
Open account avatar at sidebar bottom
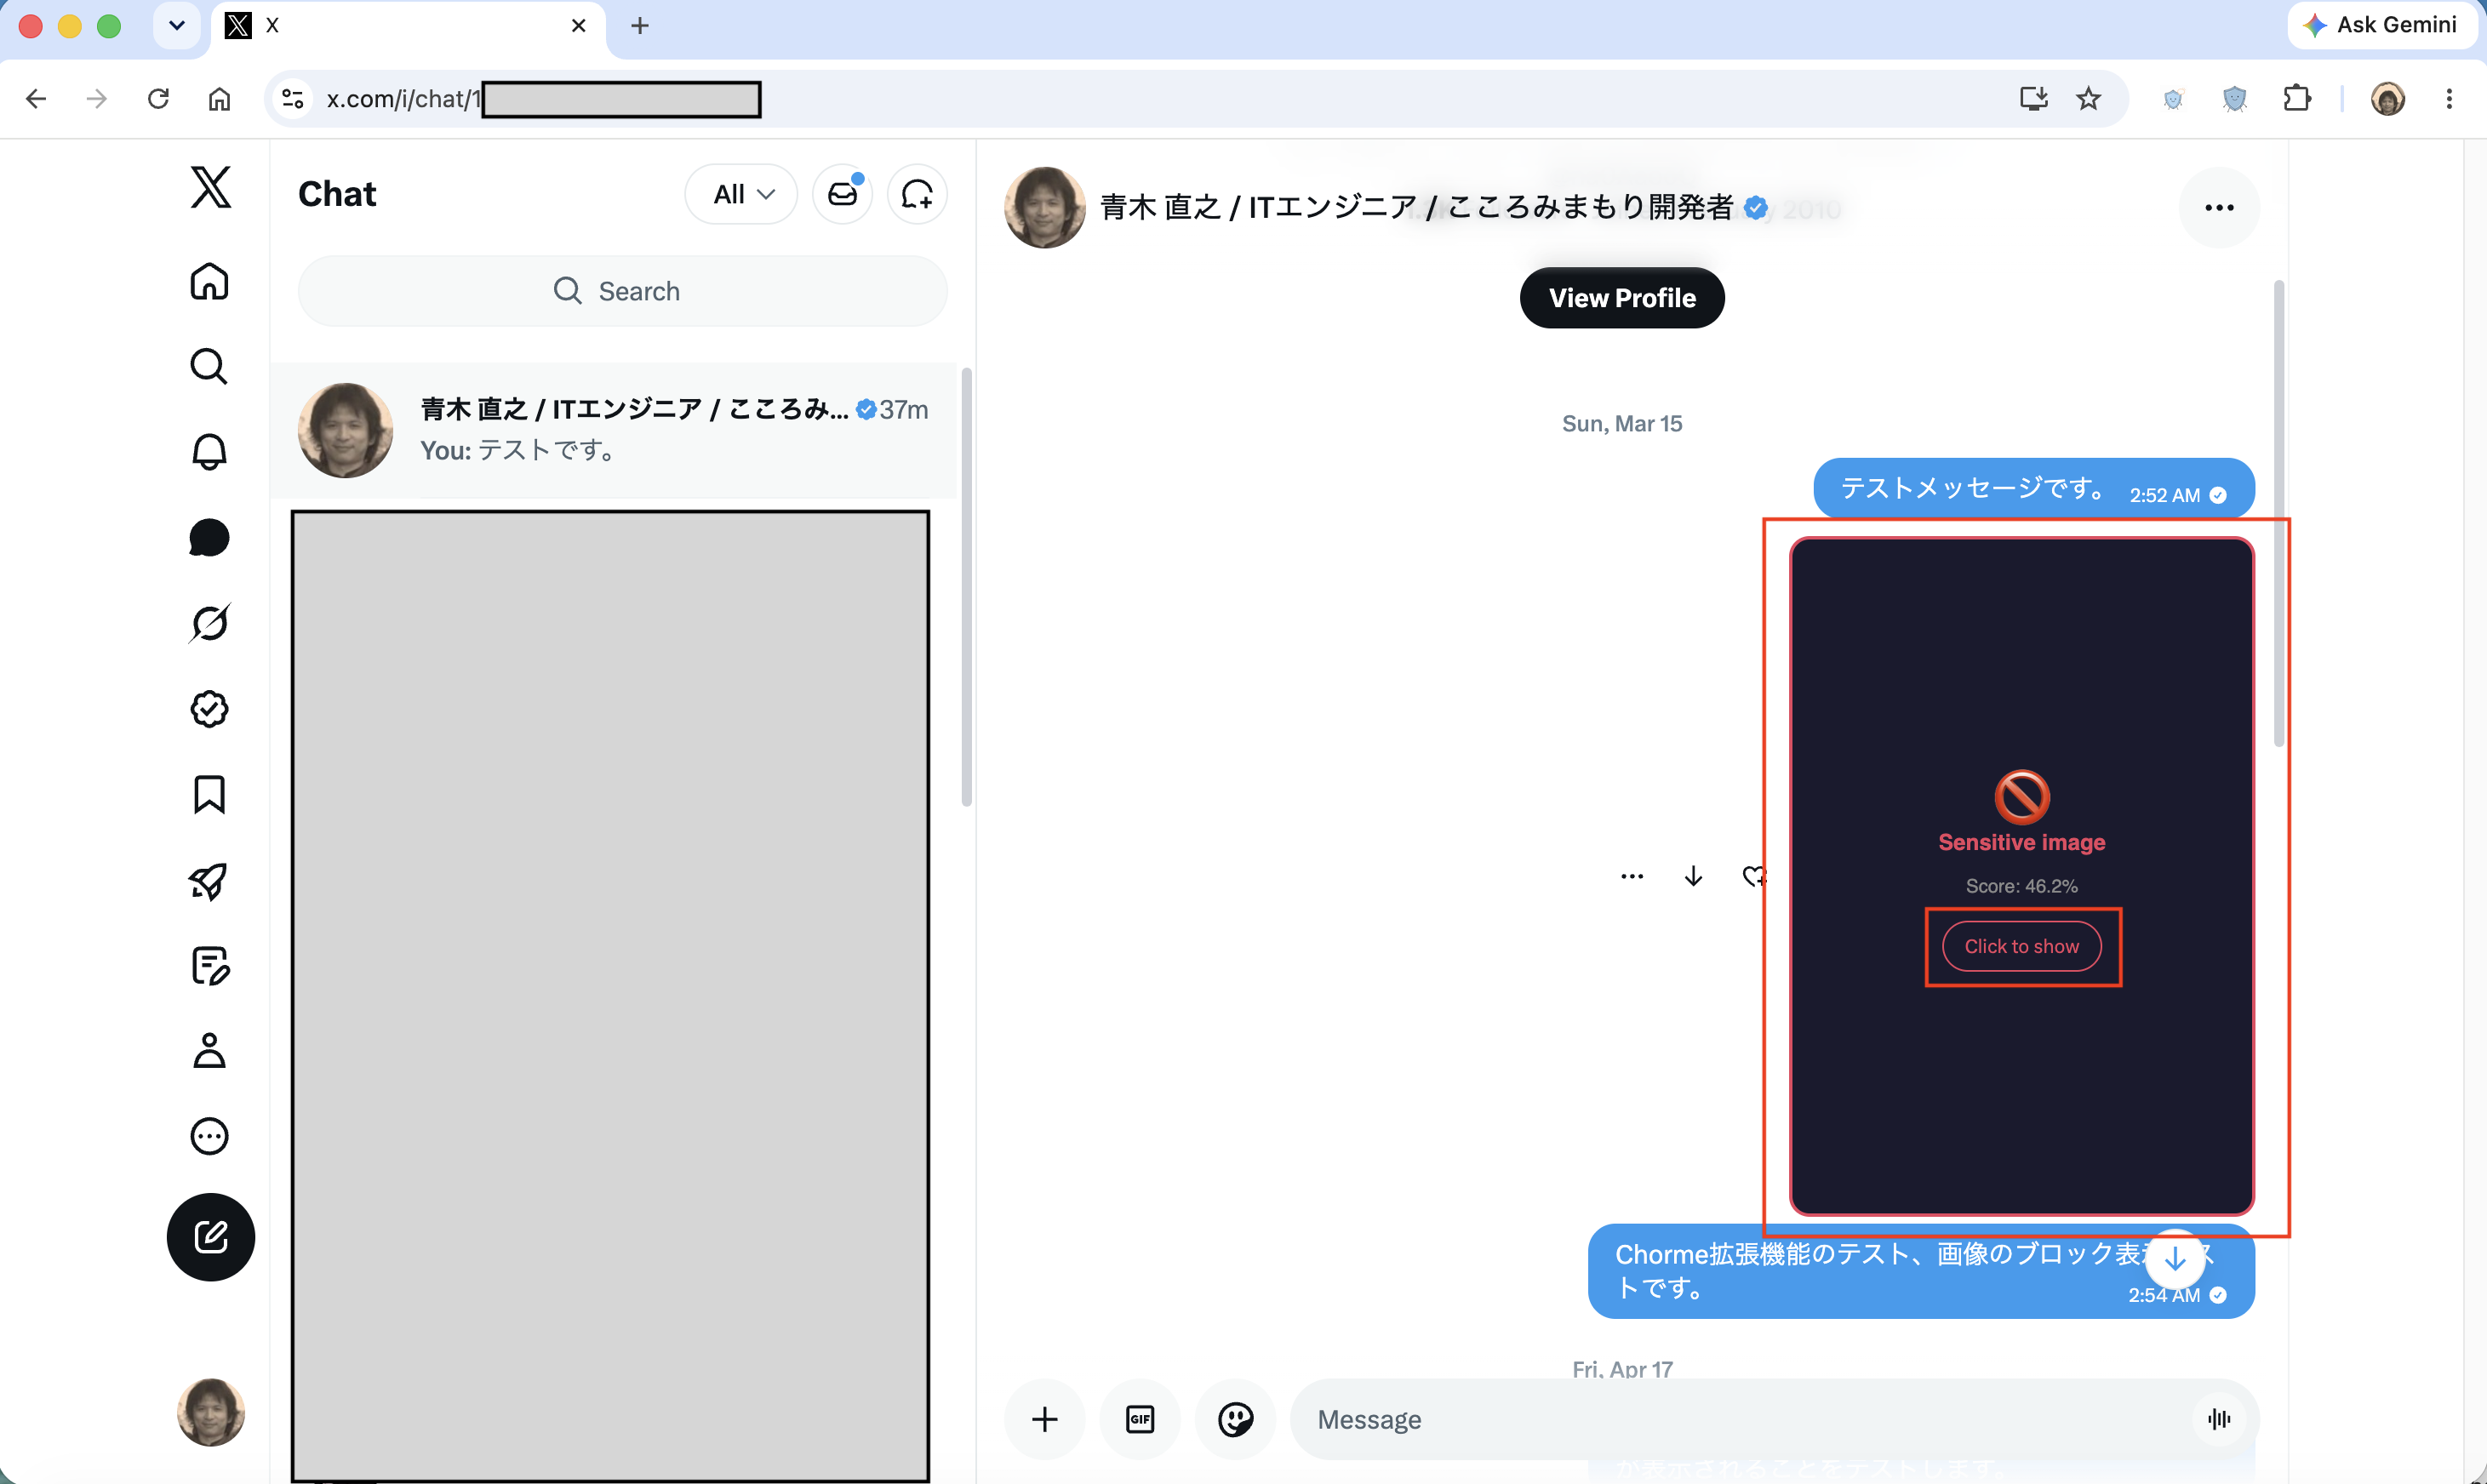pos(211,1412)
